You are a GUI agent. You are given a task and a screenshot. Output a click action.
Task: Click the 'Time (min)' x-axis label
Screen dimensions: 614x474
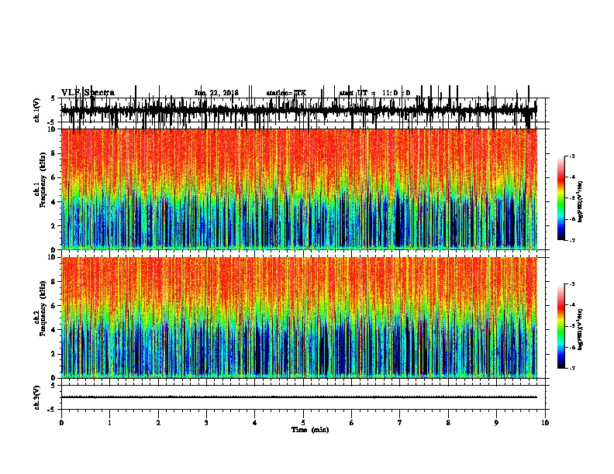pyautogui.click(x=310, y=430)
